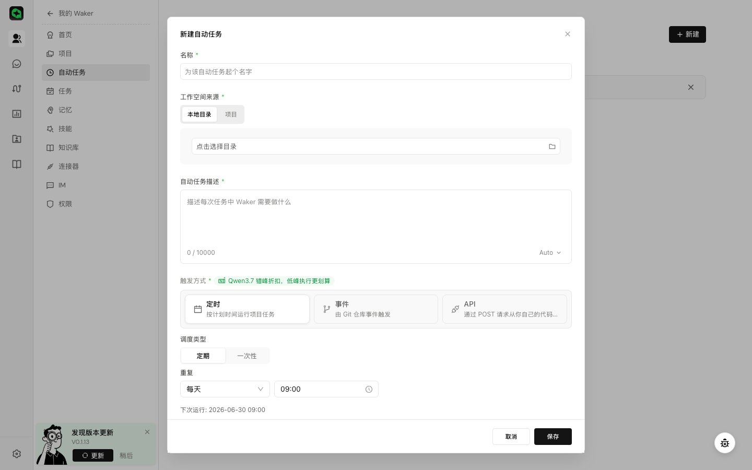Image resolution: width=752 pixels, height=470 pixels.
Task: Click the 取消 button
Action: pos(511,437)
